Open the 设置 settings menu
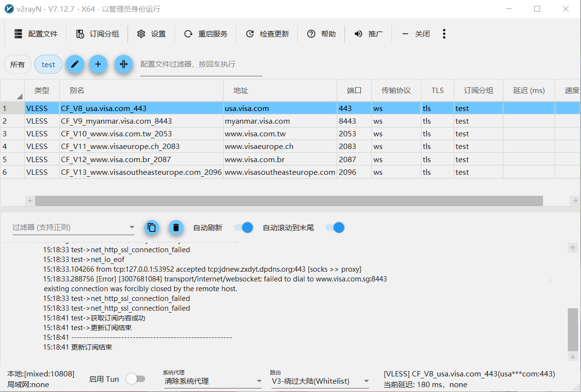581x392 pixels. [x=152, y=34]
